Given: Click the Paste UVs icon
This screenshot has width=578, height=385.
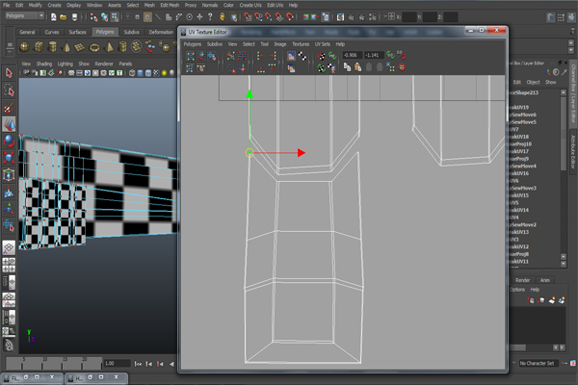Looking at the screenshot, I should 357,67.
